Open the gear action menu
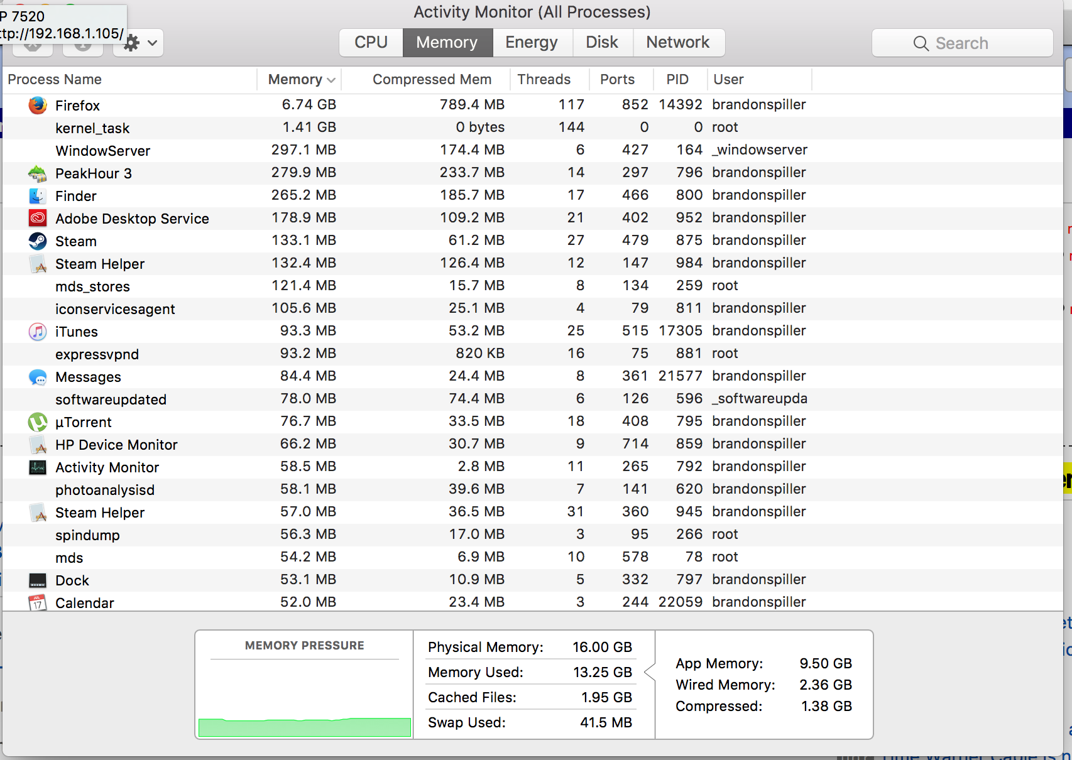The image size is (1072, 760). 139,43
